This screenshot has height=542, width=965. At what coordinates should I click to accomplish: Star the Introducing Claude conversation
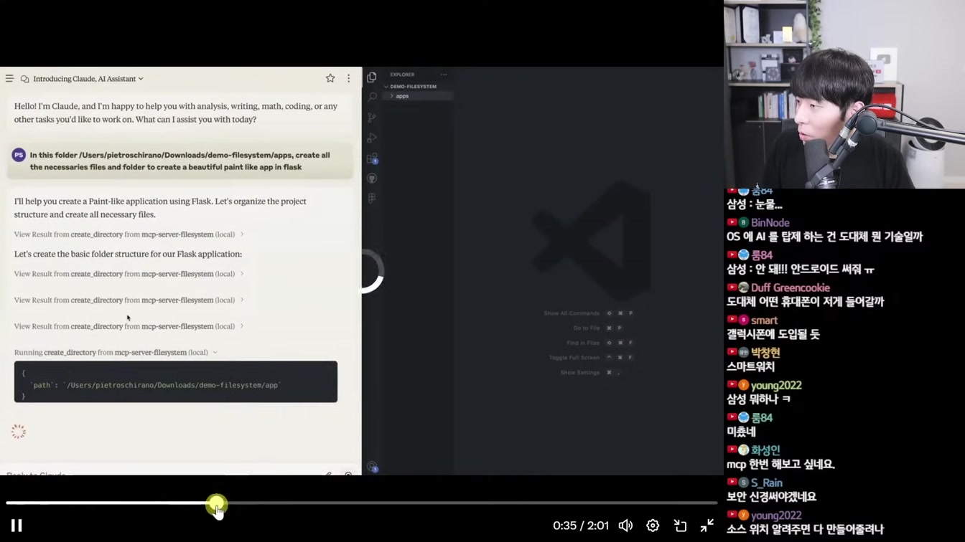330,78
